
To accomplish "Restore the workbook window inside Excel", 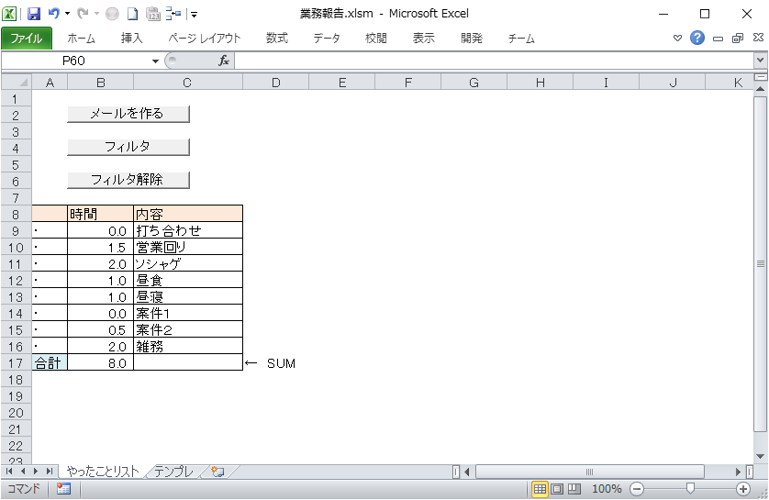I will point(738,39).
